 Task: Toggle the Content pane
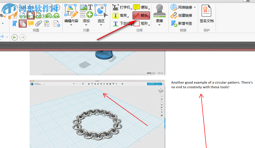point(47,24)
